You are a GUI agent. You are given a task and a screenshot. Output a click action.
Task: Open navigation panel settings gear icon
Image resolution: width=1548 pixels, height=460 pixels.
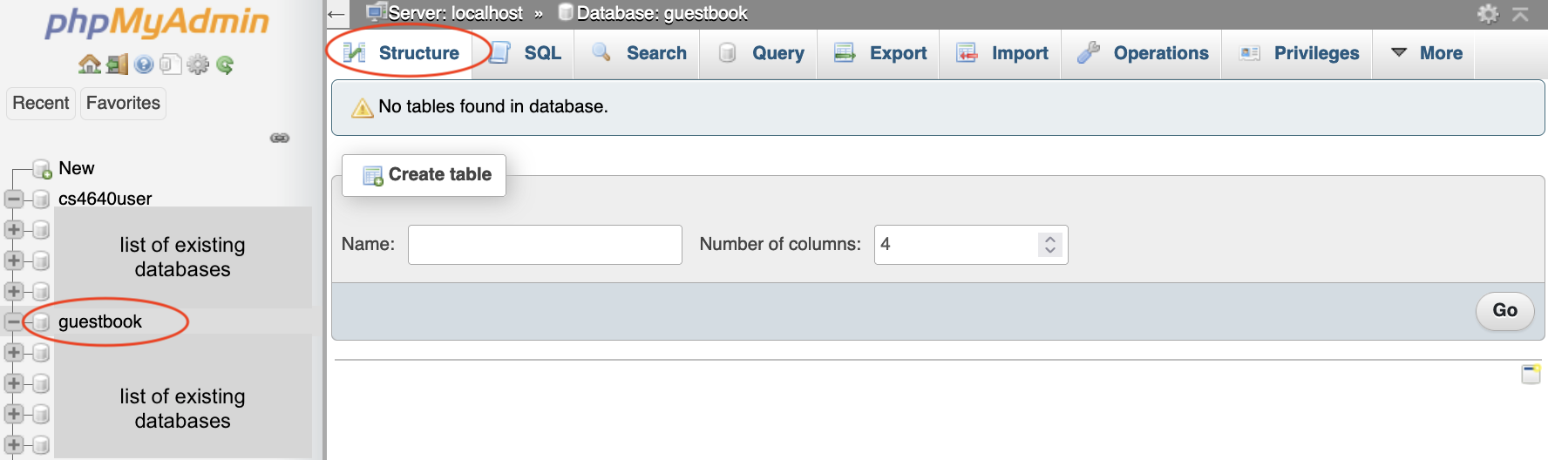[x=198, y=64]
